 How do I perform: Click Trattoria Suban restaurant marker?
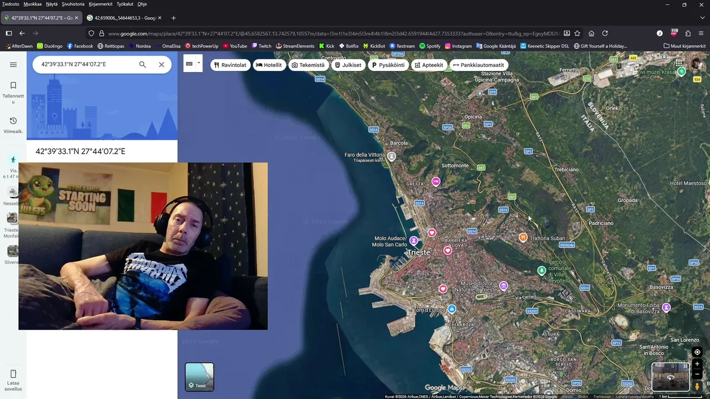point(523,237)
